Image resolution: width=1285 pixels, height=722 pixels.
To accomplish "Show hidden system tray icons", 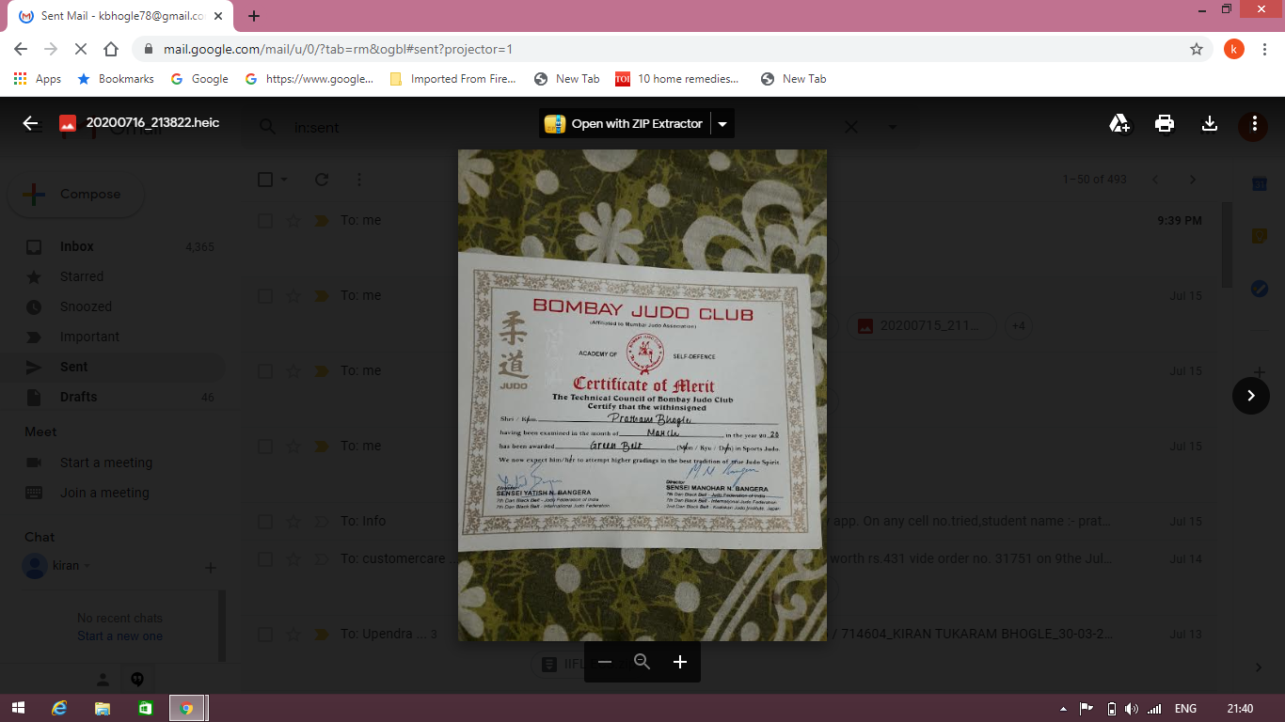I will tap(1063, 709).
